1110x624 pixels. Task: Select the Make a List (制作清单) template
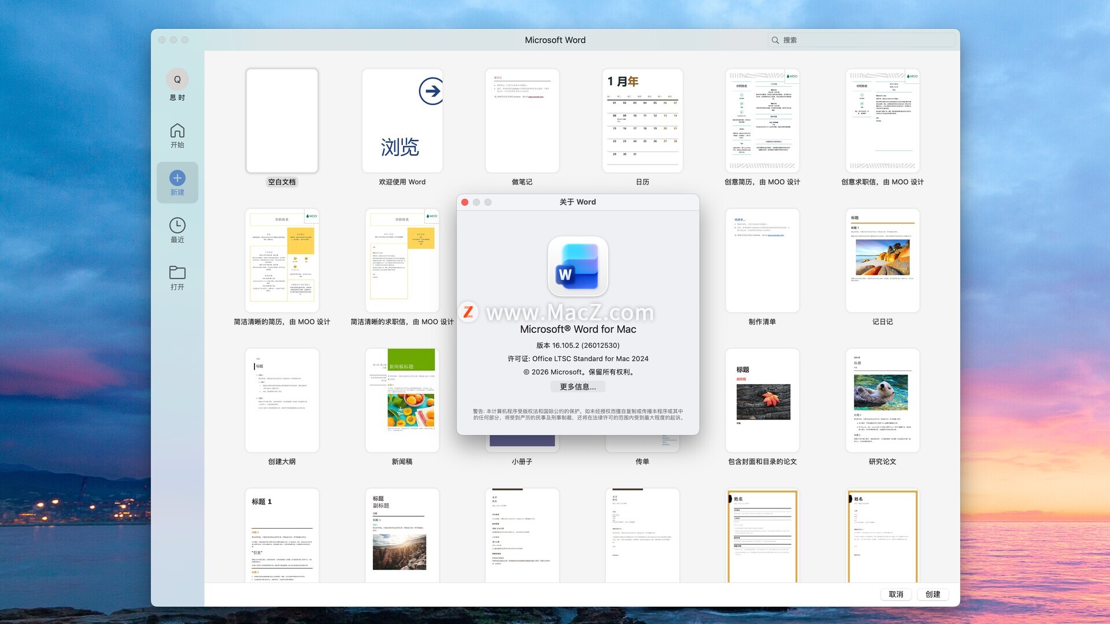click(x=762, y=261)
